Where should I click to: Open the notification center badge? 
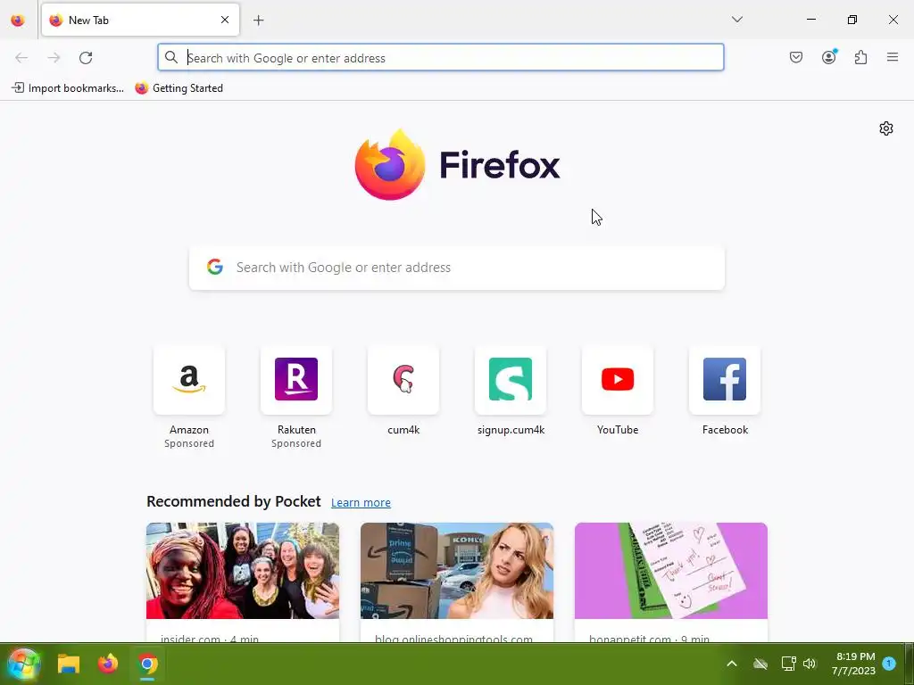tap(889, 663)
